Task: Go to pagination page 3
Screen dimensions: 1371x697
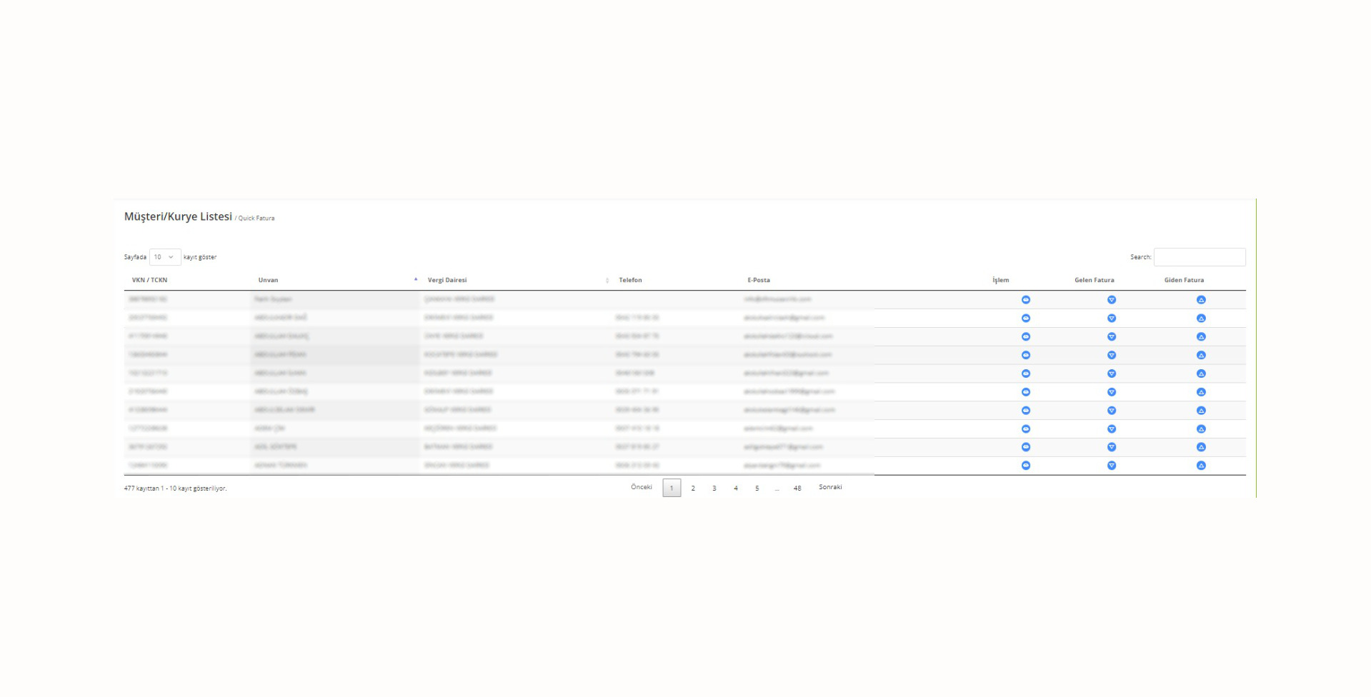Action: point(714,488)
